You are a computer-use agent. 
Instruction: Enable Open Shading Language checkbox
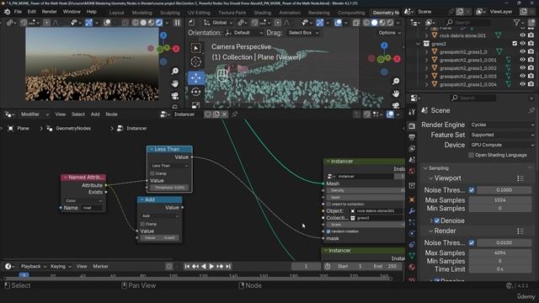pyautogui.click(x=472, y=155)
